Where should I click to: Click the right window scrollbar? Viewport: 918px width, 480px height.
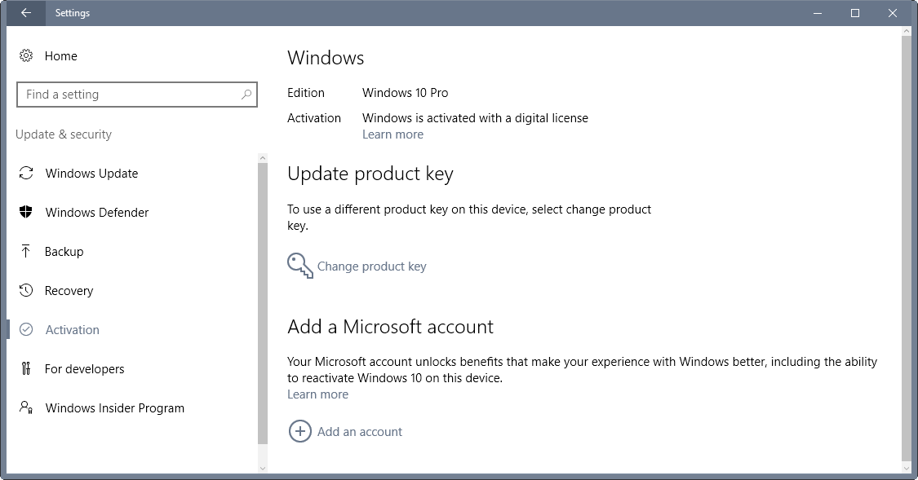coord(906,244)
